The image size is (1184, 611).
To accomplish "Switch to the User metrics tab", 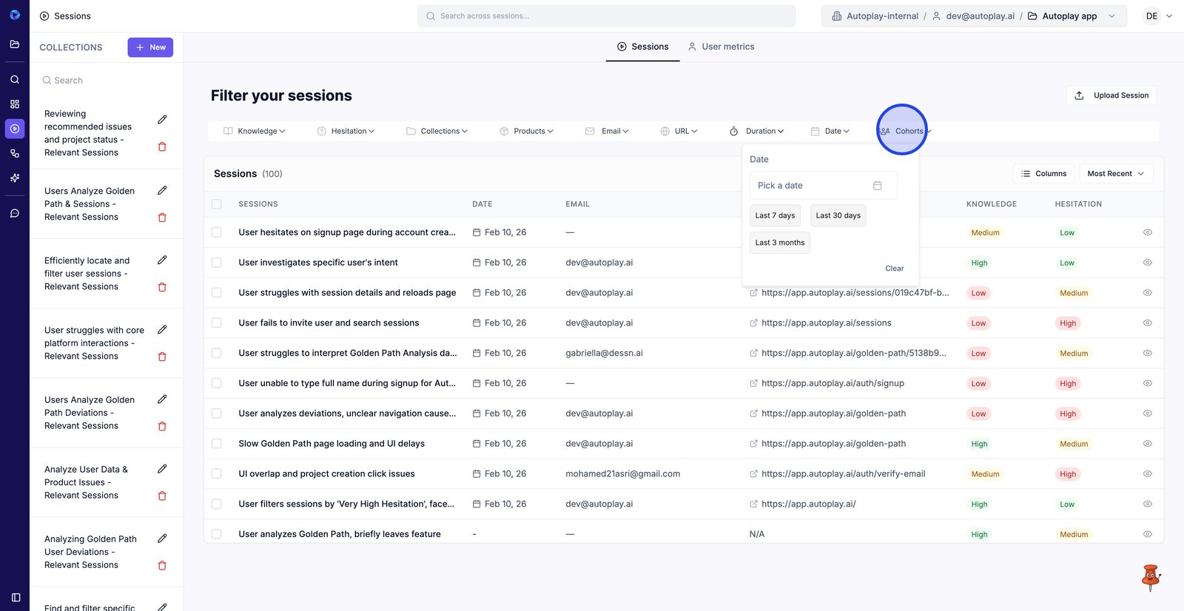I will 721,47.
